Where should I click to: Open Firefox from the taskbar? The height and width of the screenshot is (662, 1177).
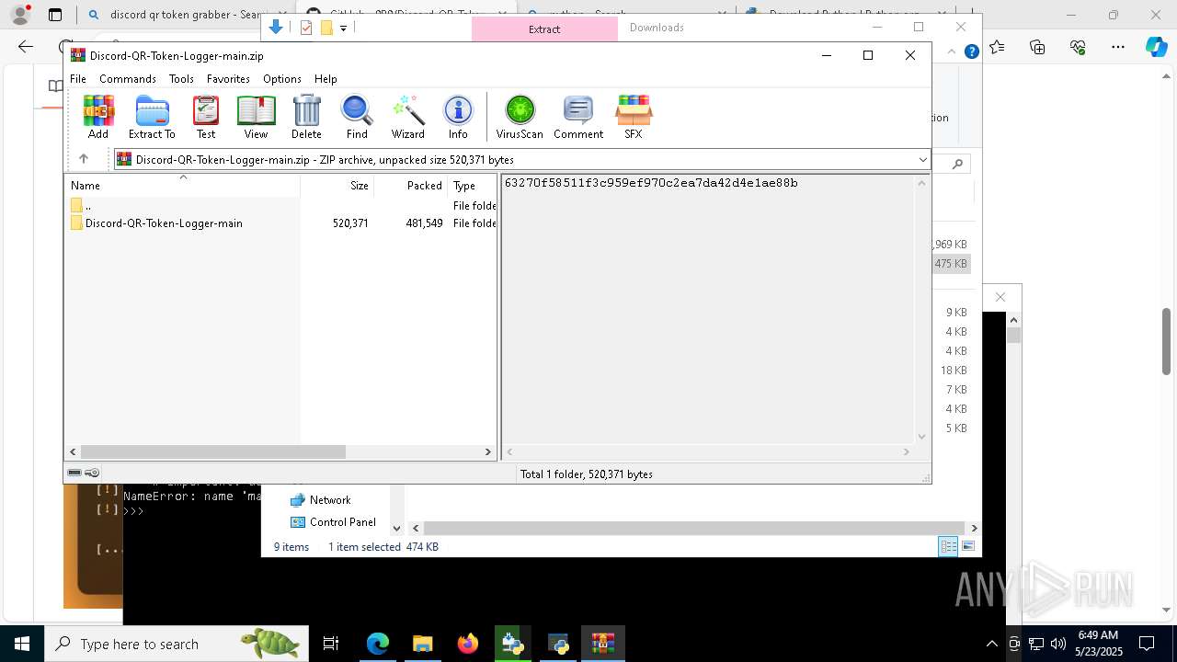468,644
